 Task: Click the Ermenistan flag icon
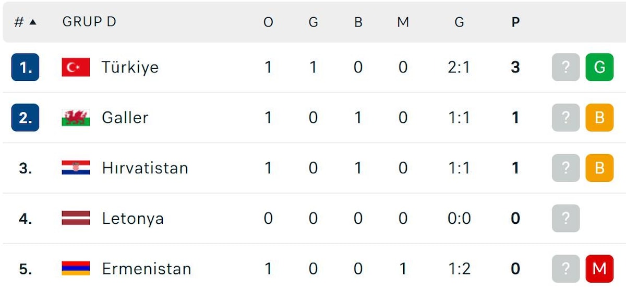point(76,269)
